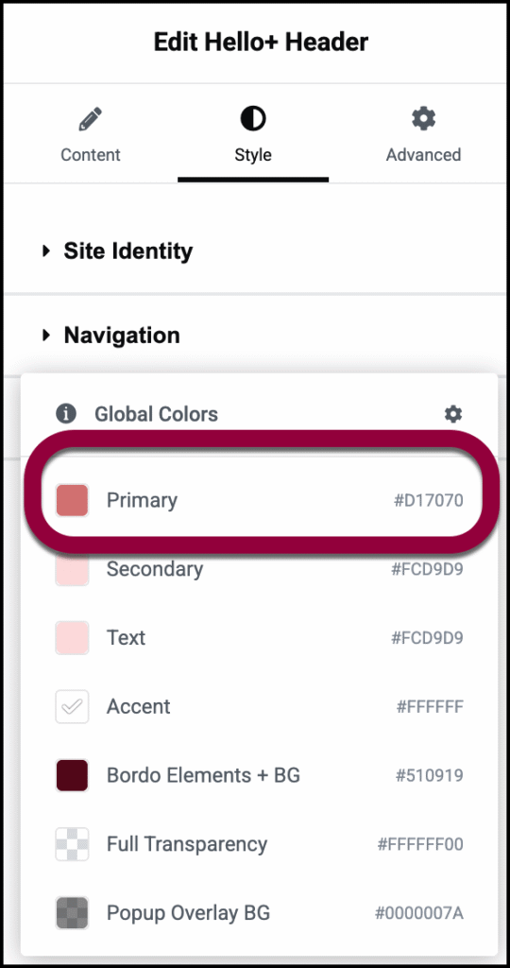
Task: Select the Full Transparency checkered swatch
Action: click(72, 844)
